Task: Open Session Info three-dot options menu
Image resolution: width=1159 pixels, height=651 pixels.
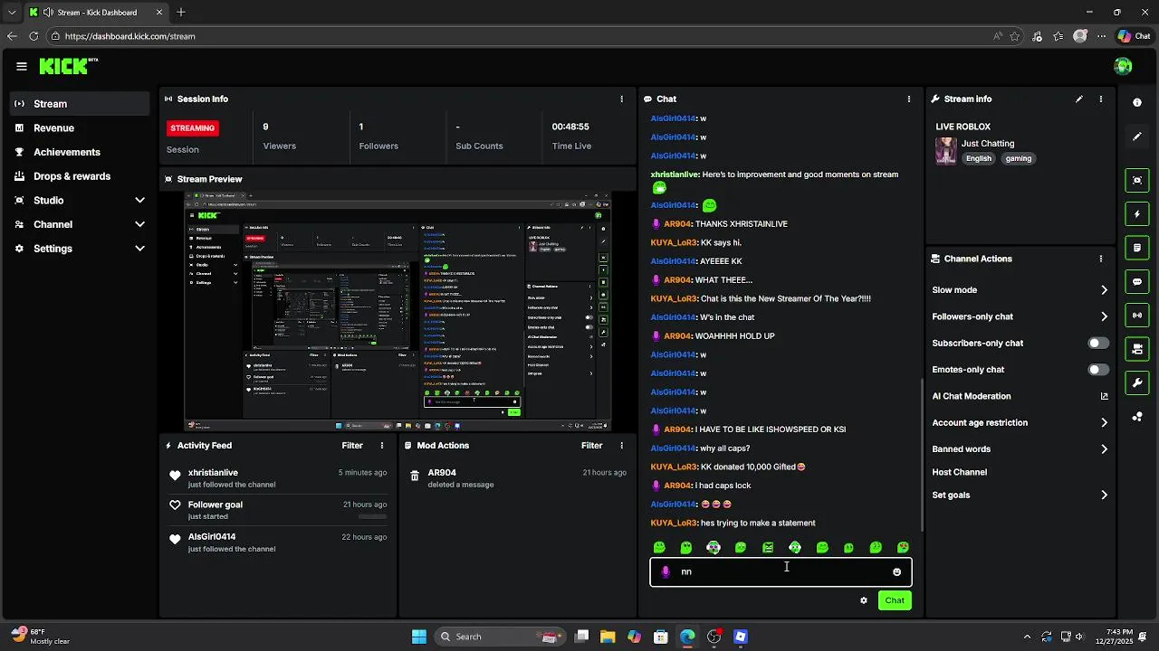Action: coord(622,99)
